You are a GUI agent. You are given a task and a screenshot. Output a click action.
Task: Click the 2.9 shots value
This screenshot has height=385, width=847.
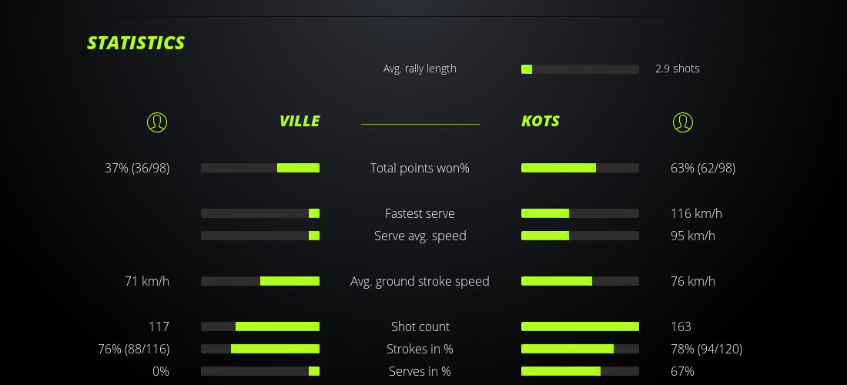[x=678, y=69]
